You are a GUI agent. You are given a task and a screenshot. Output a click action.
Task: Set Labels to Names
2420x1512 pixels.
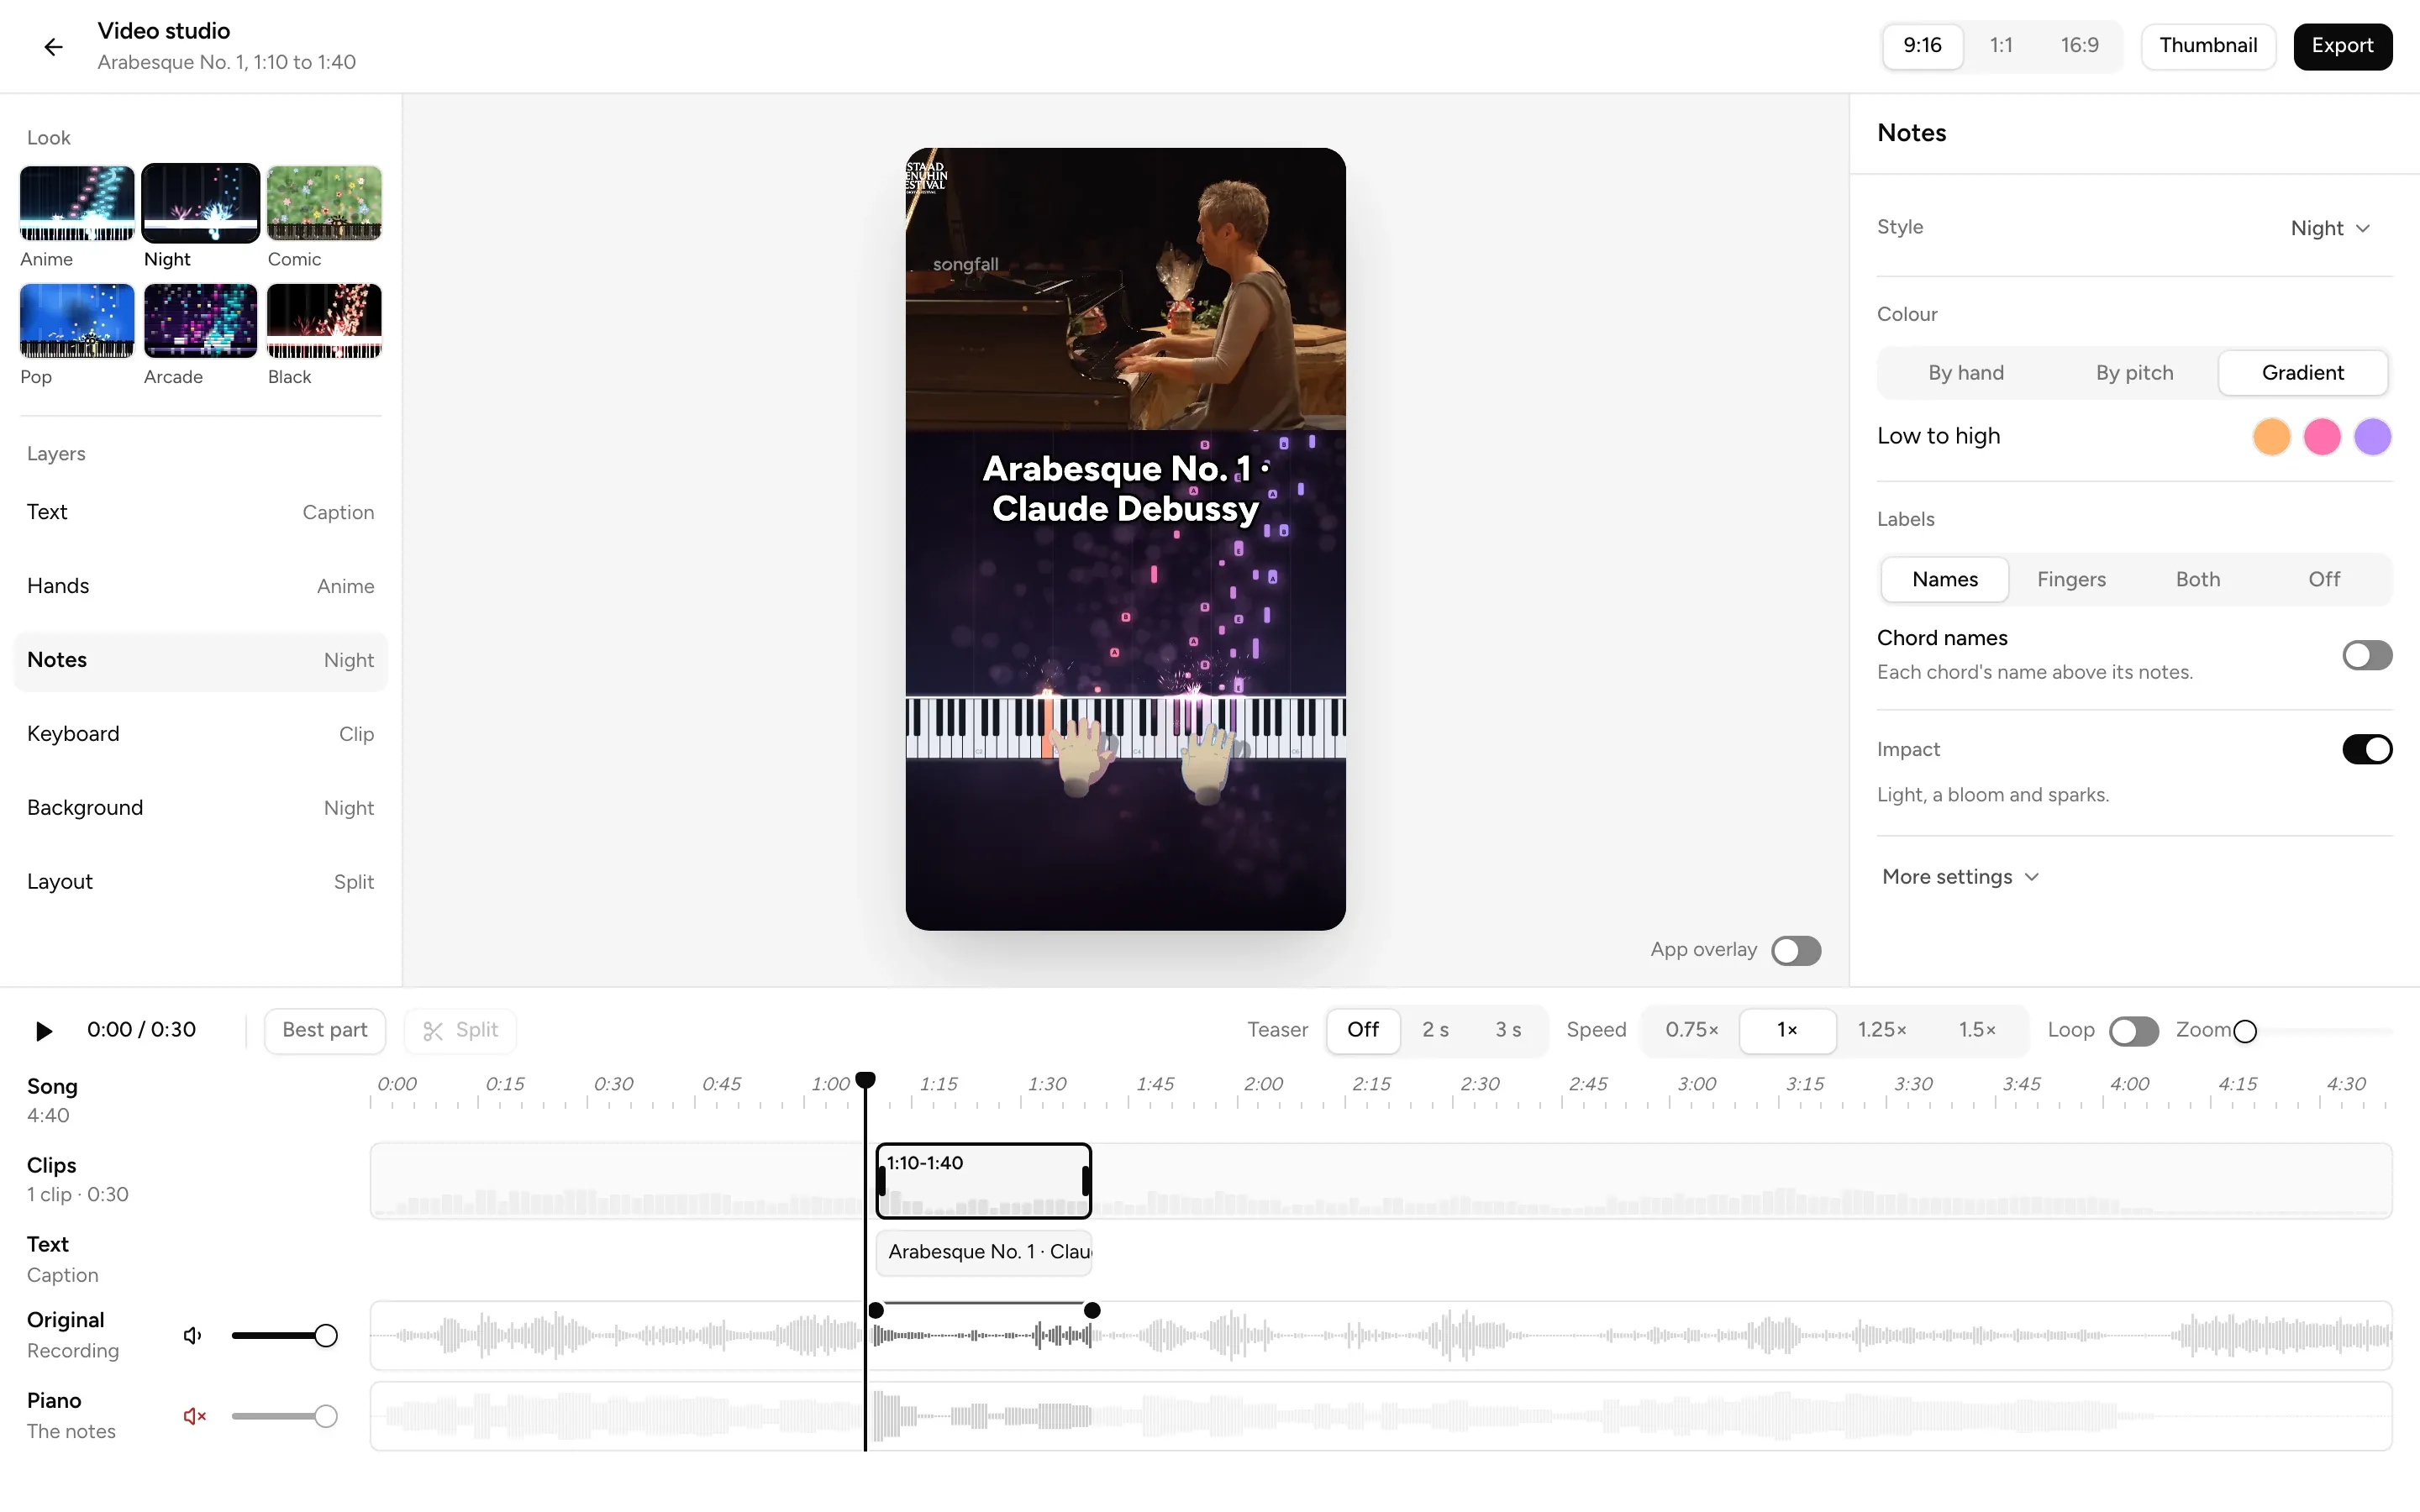tap(1944, 580)
